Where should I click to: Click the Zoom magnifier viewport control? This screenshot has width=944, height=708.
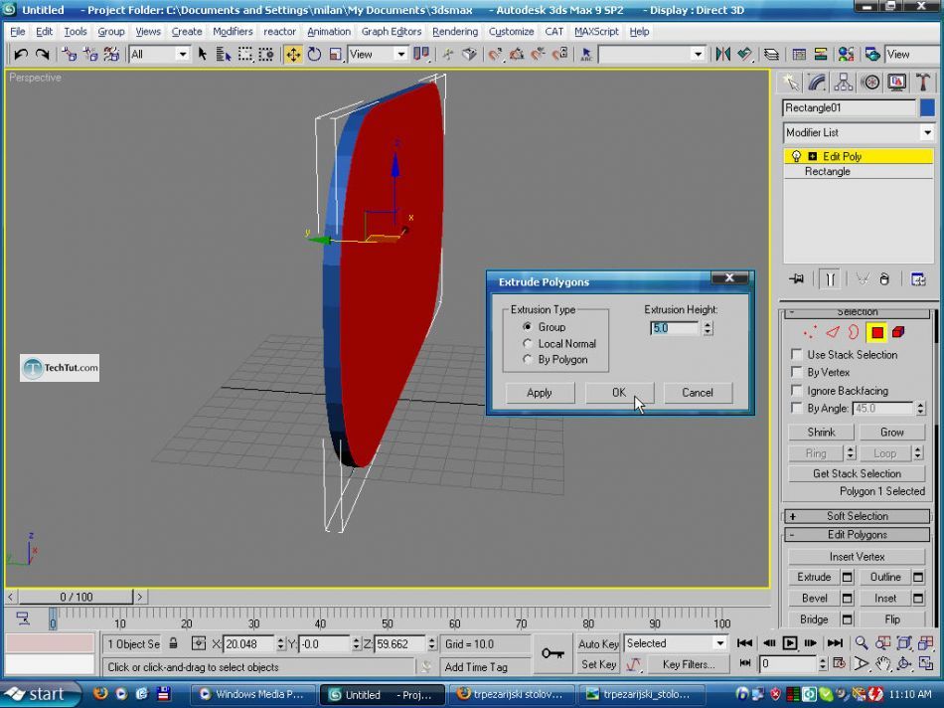pos(862,643)
